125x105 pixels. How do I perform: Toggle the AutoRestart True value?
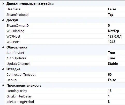(x=116, y=53)
